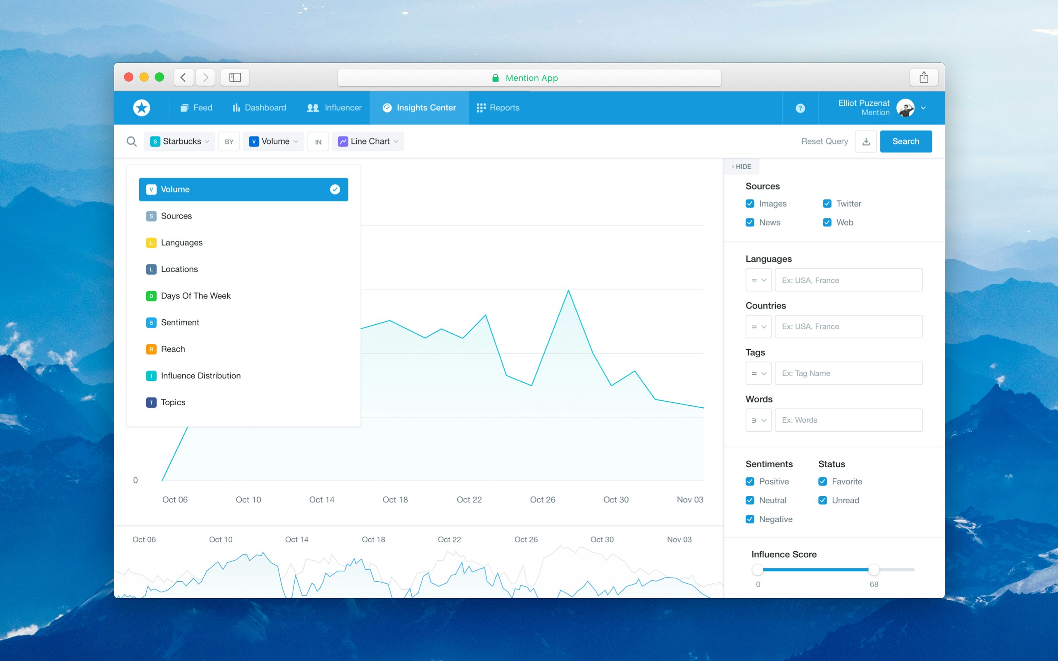The width and height of the screenshot is (1058, 661).
Task: Click Reset Query
Action: tap(824, 141)
